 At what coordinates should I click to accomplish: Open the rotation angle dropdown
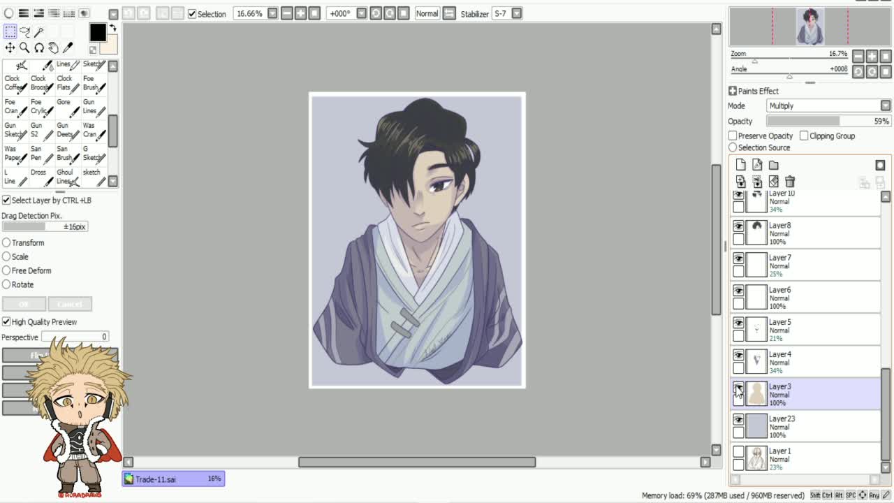(x=361, y=13)
